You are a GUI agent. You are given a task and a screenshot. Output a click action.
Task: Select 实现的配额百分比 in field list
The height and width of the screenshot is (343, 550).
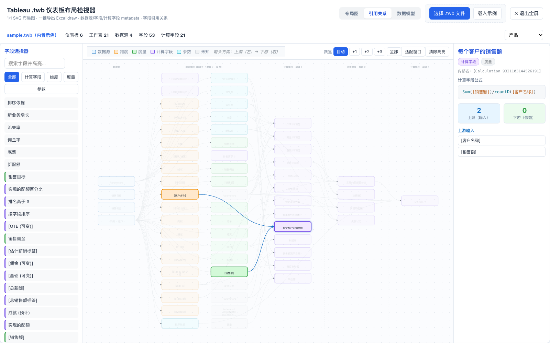(41, 189)
